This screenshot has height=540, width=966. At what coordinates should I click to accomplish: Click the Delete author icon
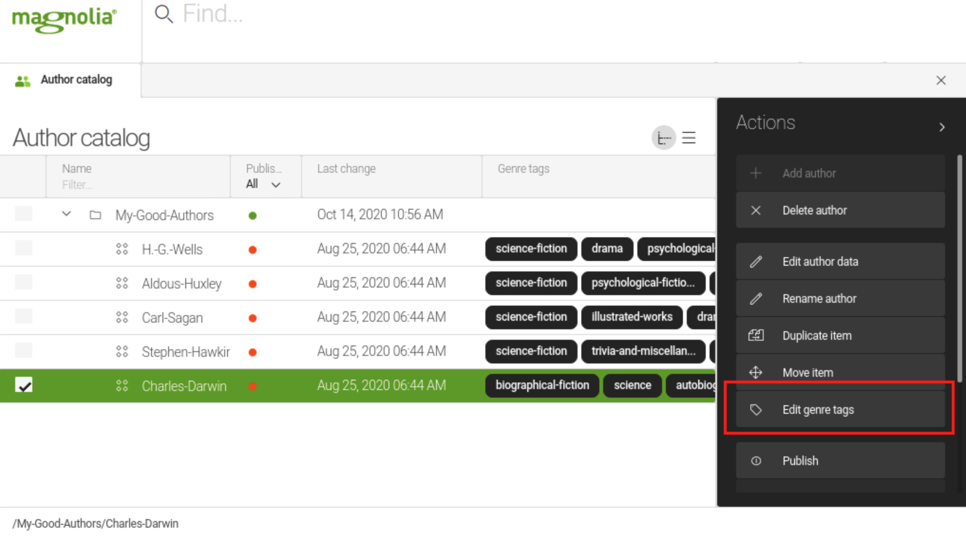click(x=756, y=210)
